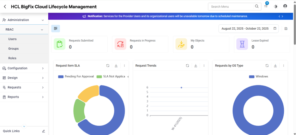Screen dimensions: 296x135
Task: Click the dashboard layout widget button
Action: pyautogui.click(x=56, y=28)
